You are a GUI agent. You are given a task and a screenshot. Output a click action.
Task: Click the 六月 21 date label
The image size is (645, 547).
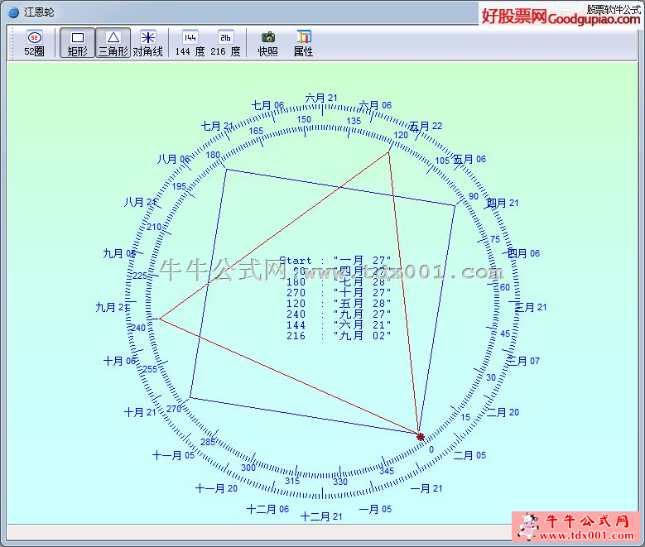(321, 98)
